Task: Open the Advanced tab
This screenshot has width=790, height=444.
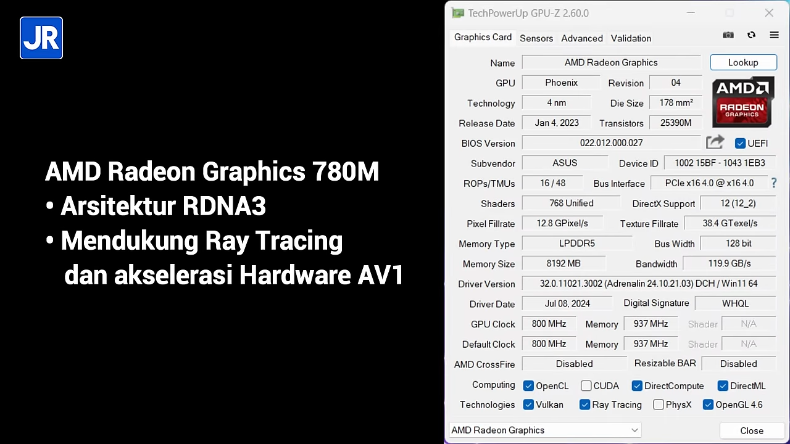Action: [x=581, y=38]
